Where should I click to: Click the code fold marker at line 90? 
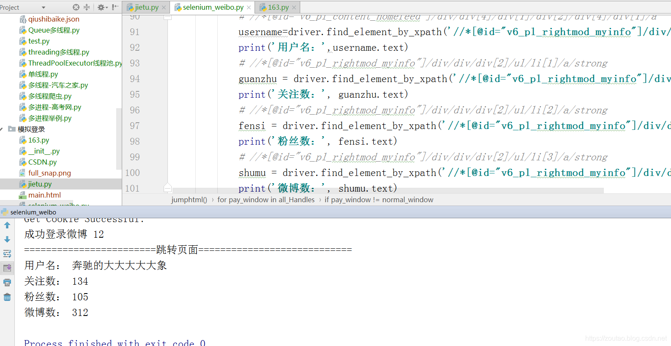[x=168, y=17]
